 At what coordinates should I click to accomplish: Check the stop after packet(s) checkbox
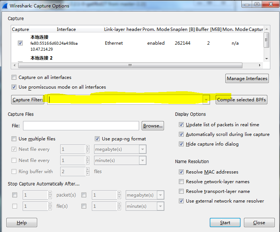15,195
